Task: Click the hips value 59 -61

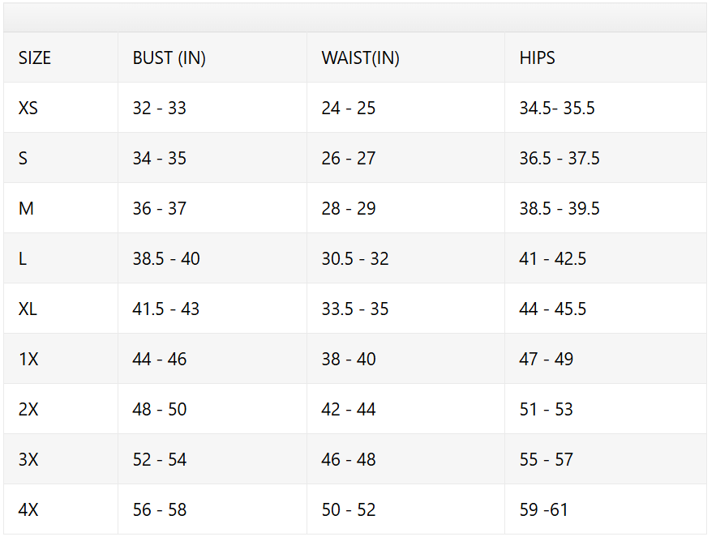Action: pos(543,509)
